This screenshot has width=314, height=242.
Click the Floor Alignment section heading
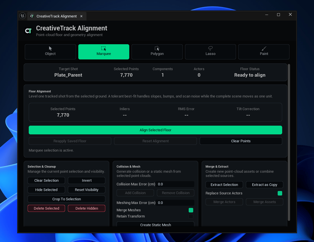[x=40, y=91]
